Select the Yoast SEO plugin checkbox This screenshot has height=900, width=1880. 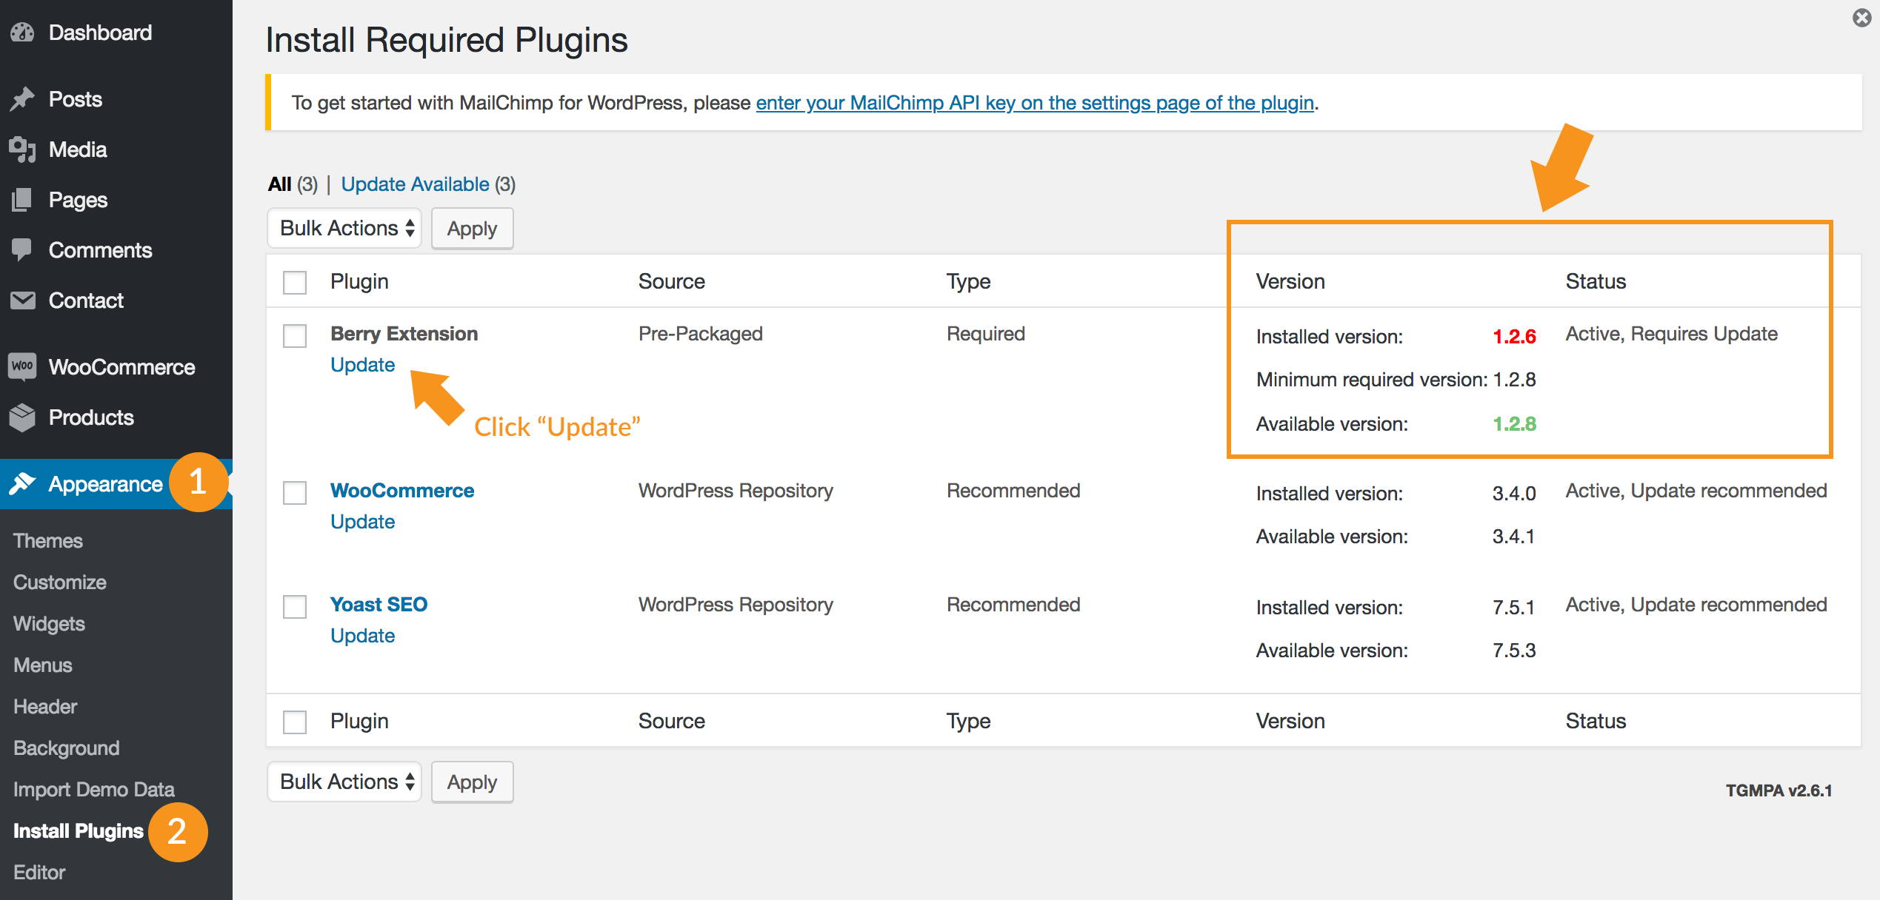point(295,607)
